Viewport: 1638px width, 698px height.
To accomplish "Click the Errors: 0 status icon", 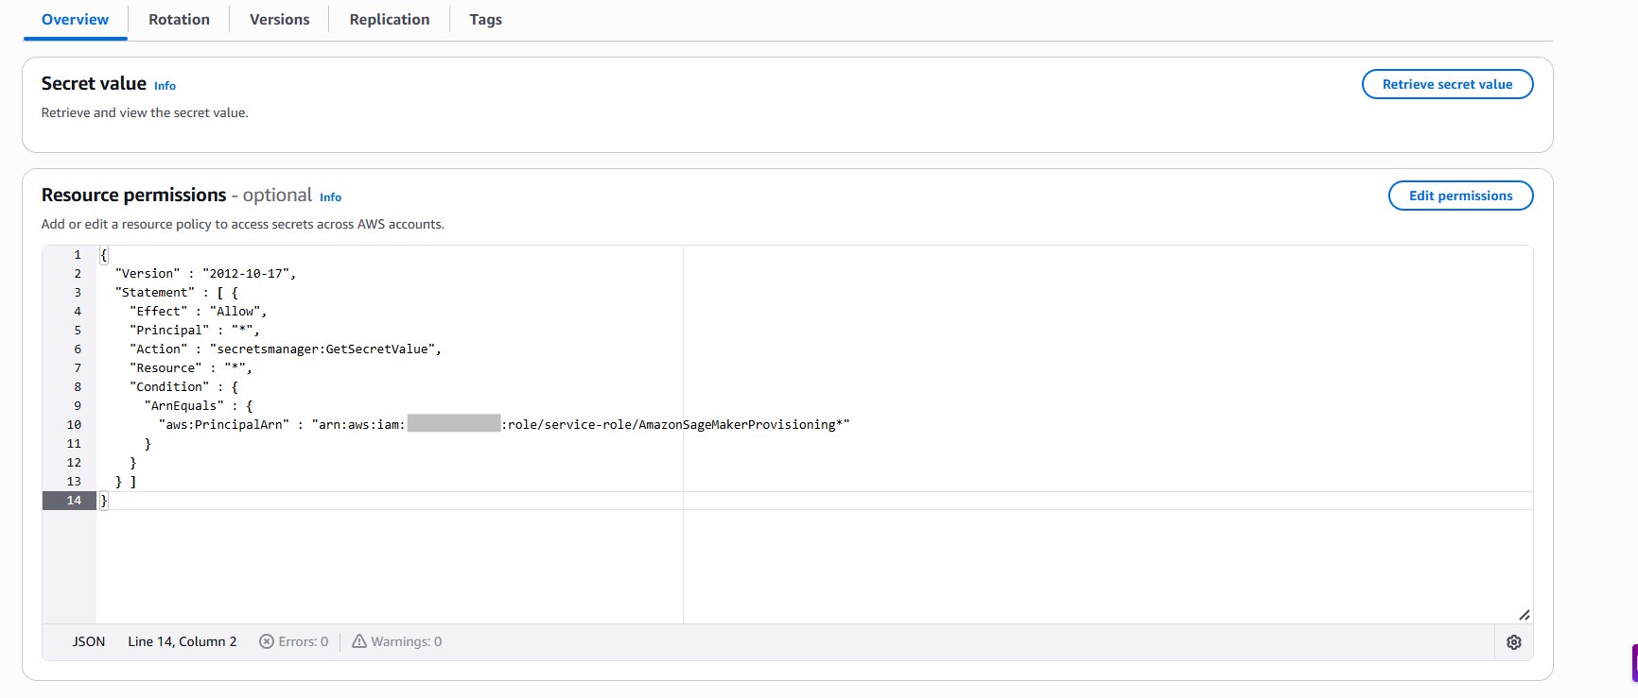I will click(267, 641).
